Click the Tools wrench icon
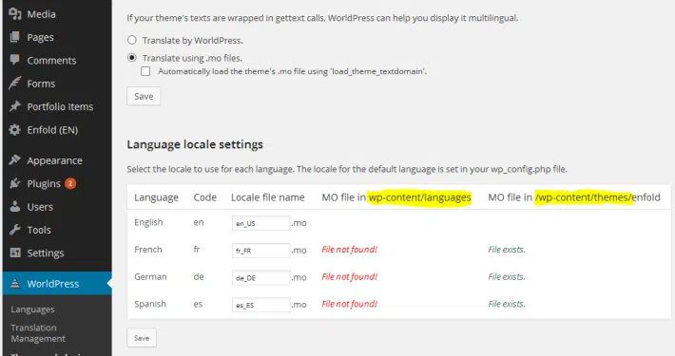Viewport: 675px width, 356px height. pyautogui.click(x=15, y=230)
